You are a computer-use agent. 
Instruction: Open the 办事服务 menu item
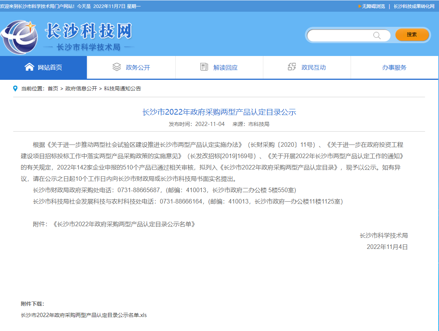(x=394, y=67)
